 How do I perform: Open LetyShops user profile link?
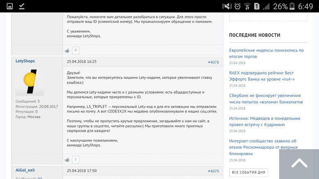25,61
